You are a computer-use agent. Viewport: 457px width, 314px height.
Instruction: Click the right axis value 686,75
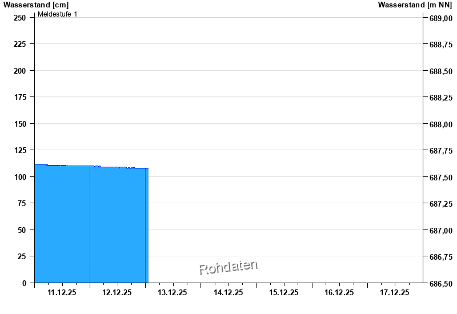pos(441,256)
